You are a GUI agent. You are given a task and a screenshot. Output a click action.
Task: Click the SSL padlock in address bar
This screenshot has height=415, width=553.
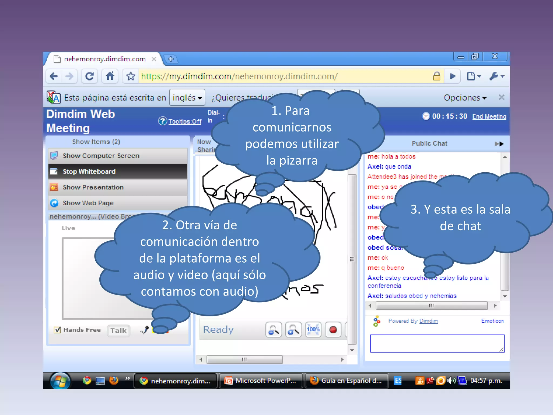437,76
